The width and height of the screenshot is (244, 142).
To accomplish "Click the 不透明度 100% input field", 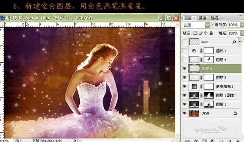I will coord(234,25).
